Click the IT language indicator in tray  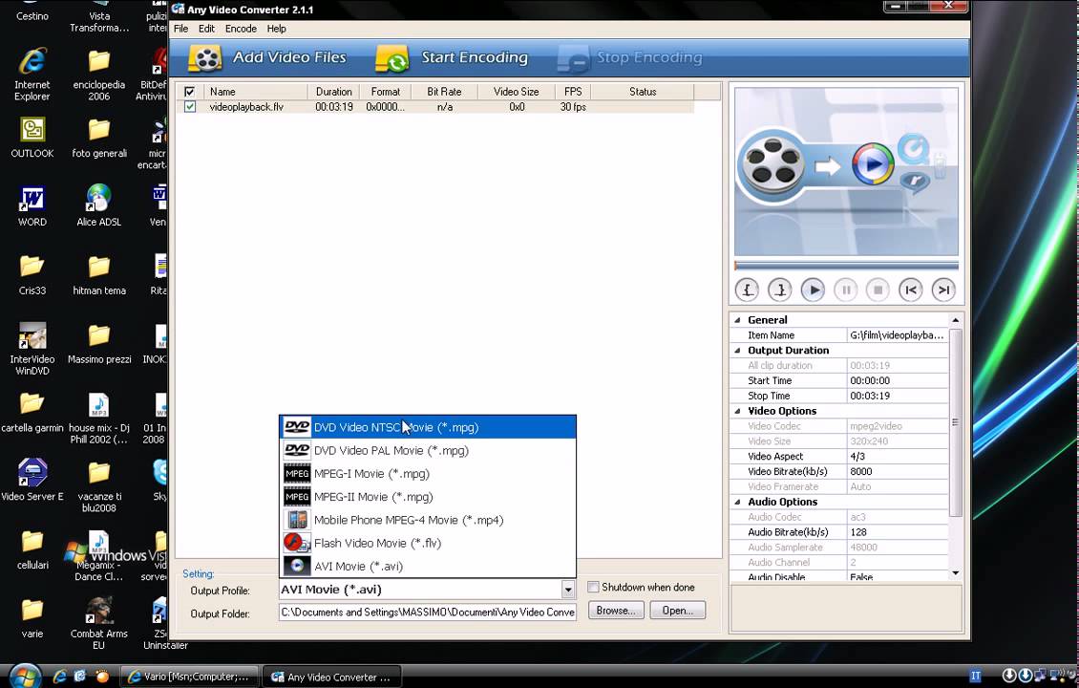pos(975,677)
